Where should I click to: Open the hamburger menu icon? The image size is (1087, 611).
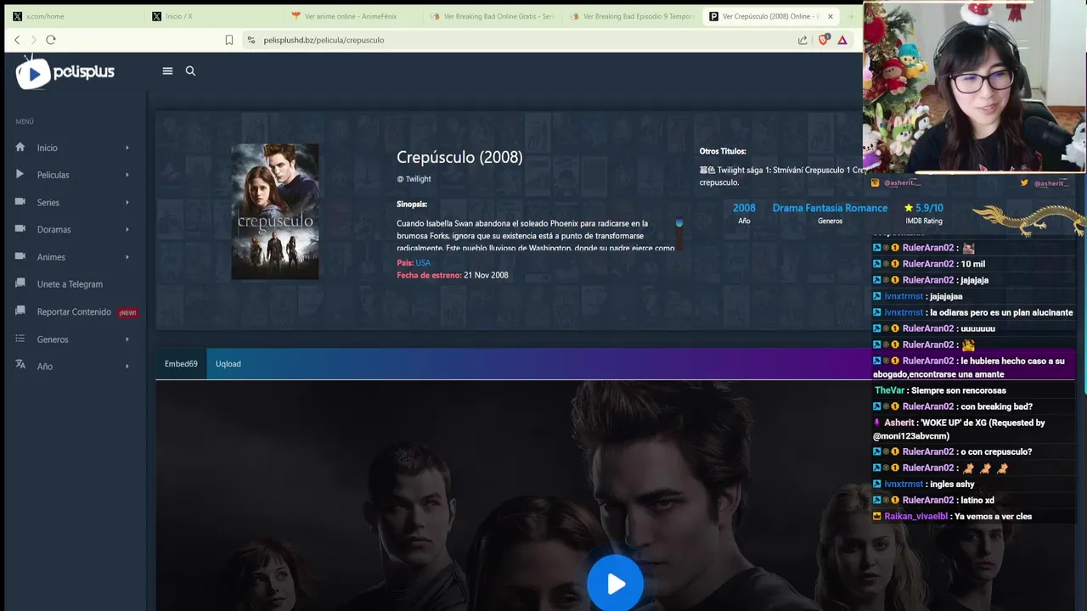(167, 71)
